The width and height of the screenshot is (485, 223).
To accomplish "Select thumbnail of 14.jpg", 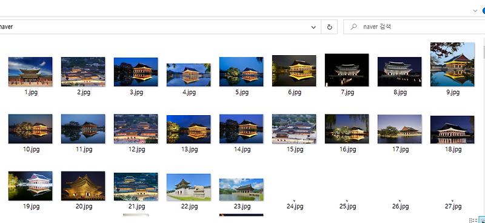I will 241,129.
